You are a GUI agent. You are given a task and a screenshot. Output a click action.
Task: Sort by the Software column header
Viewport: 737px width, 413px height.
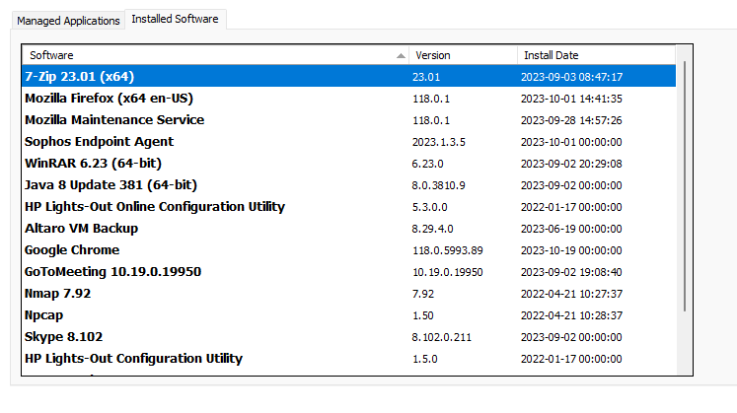215,55
